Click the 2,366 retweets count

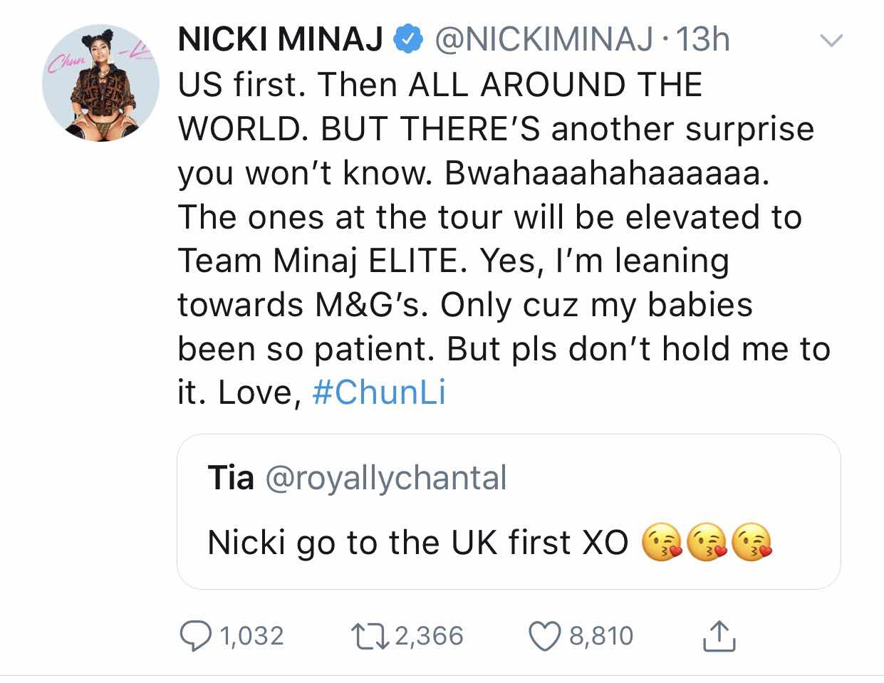click(x=429, y=636)
